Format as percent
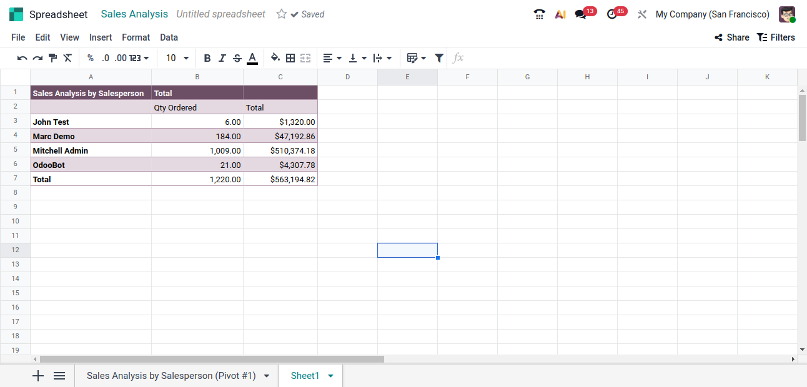807x387 pixels. point(91,58)
